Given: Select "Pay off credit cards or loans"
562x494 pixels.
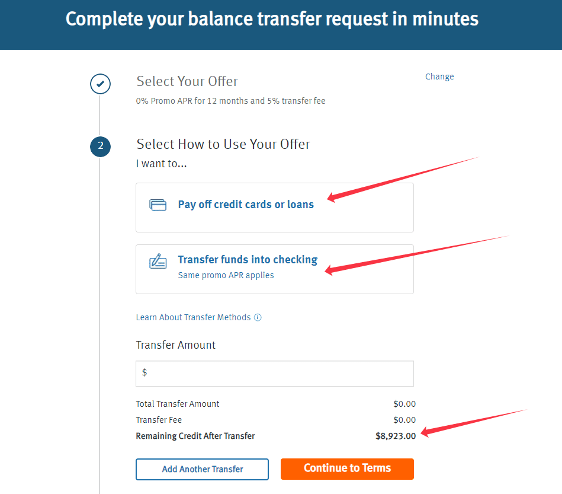Looking at the screenshot, I should pyautogui.click(x=246, y=205).
